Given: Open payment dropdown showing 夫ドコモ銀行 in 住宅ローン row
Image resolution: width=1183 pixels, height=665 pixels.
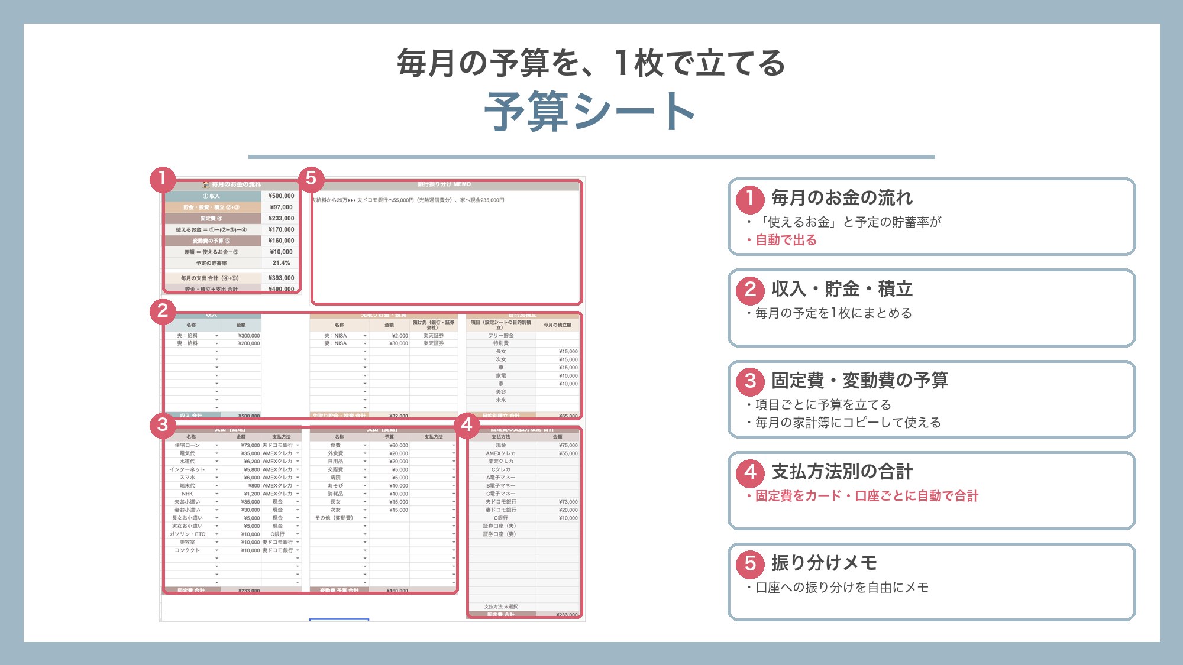Looking at the screenshot, I should (298, 446).
